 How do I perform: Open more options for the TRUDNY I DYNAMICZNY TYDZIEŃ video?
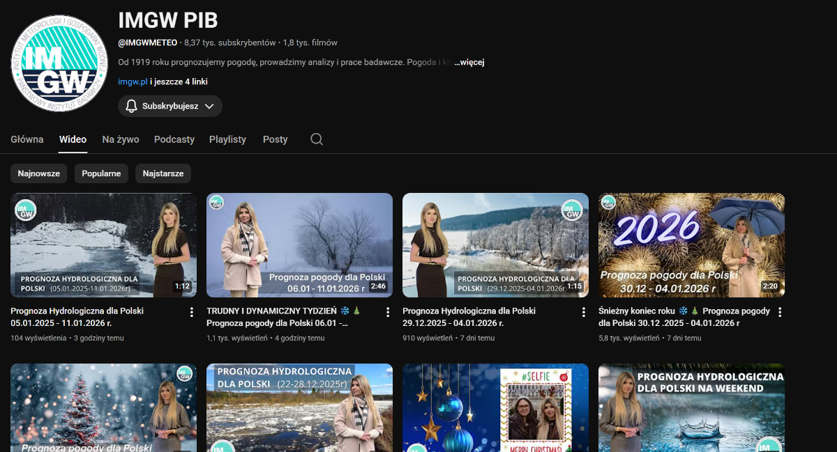pyautogui.click(x=388, y=312)
